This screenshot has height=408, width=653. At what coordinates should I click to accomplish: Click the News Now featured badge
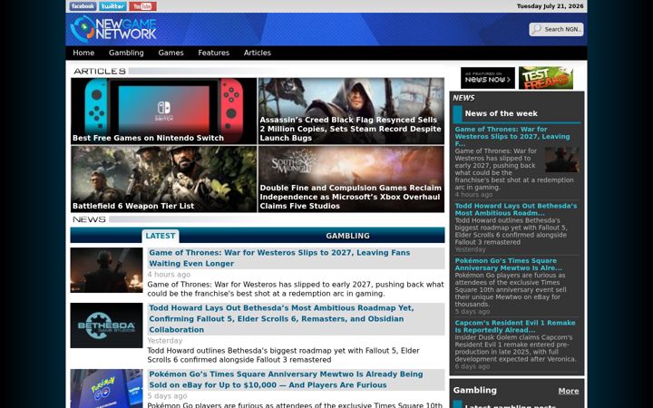coord(488,78)
